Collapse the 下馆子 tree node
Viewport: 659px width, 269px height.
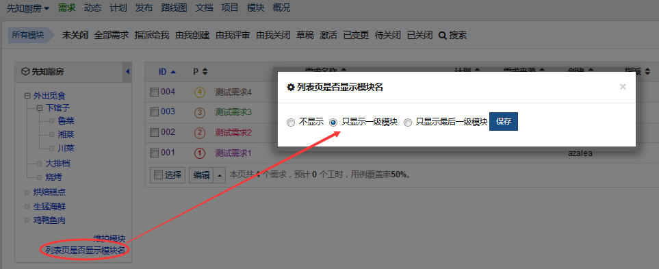point(40,108)
